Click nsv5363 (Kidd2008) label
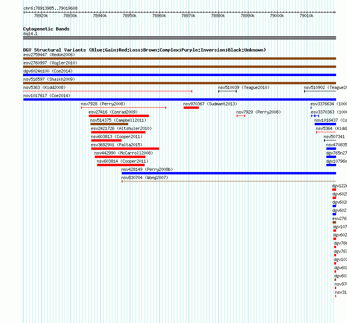Image resolution: width=347 pixels, height=323 pixels. coord(44,87)
